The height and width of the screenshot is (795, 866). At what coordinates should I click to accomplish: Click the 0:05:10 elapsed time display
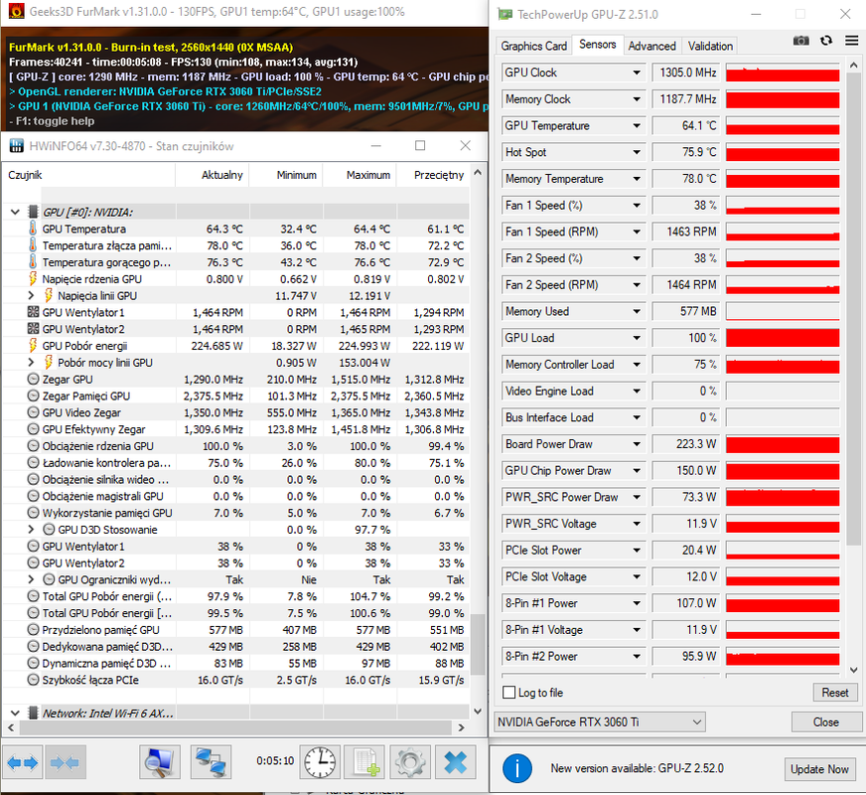coord(275,761)
